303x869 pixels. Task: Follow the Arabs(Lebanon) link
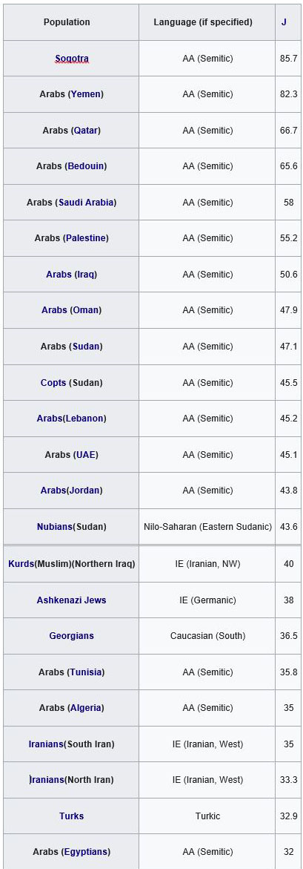(71, 419)
